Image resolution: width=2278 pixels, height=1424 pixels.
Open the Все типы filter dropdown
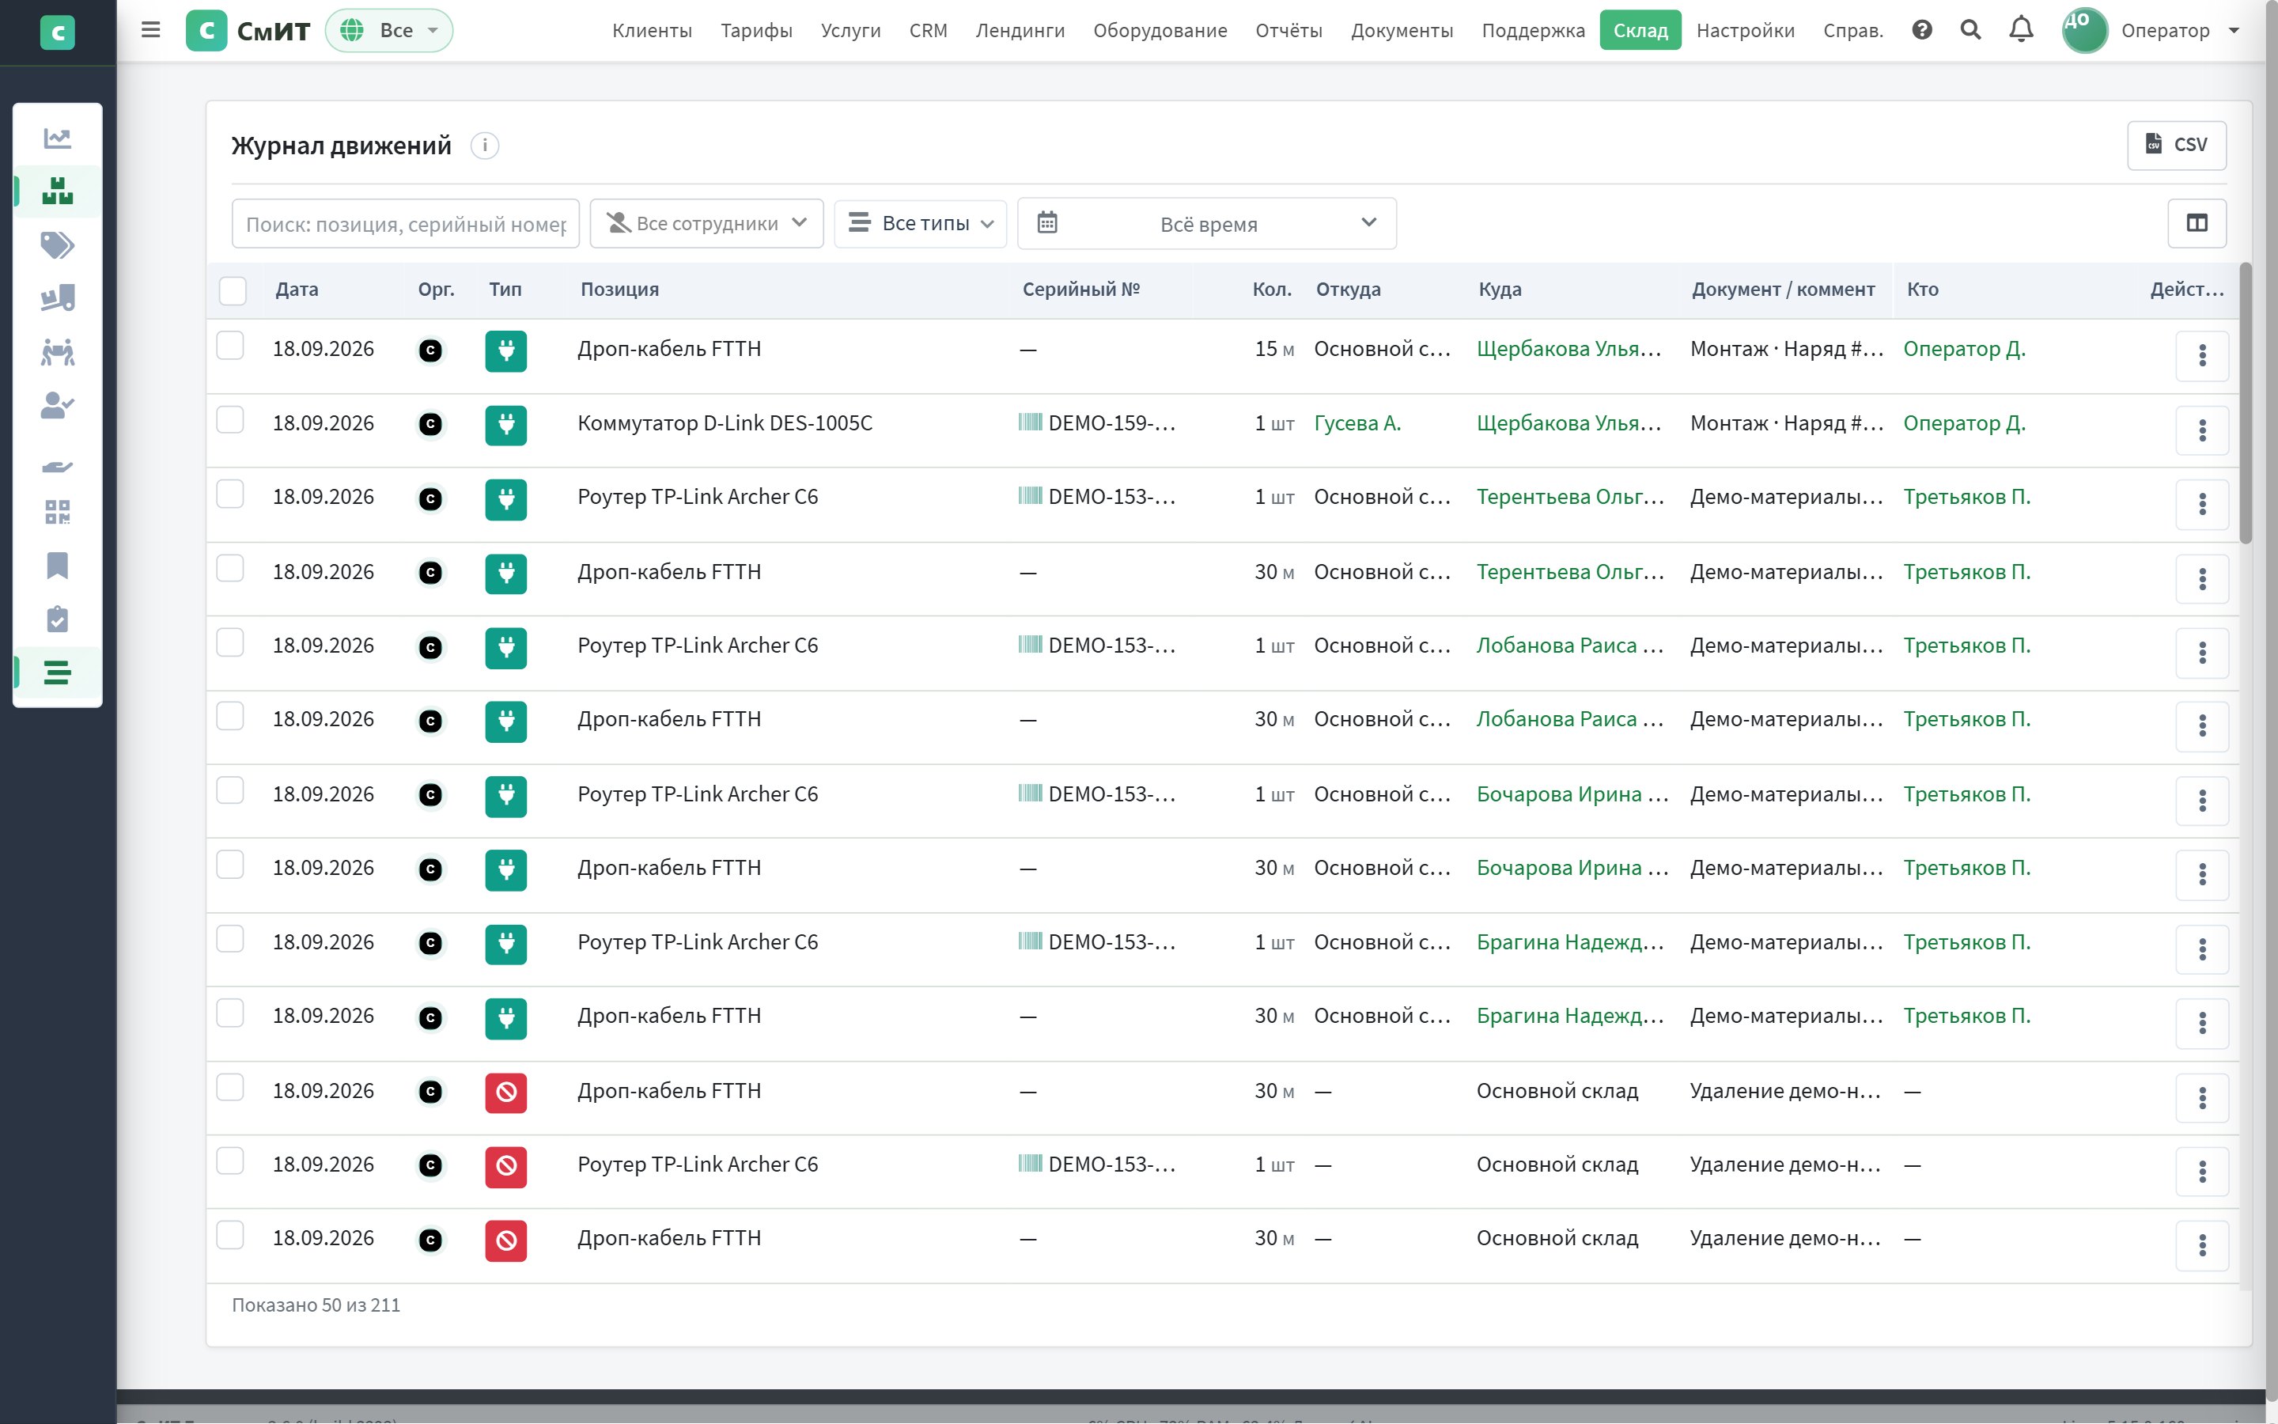click(920, 223)
